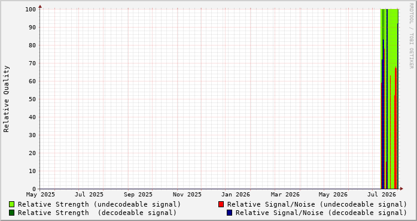417x221 pixels.
Task: Click the Jul 2026 x-axis label
Action: click(382, 195)
